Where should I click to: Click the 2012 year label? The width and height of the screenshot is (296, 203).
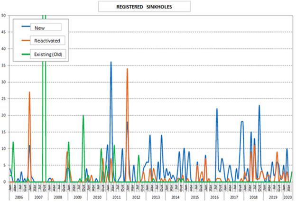pyautogui.click(x=136, y=197)
